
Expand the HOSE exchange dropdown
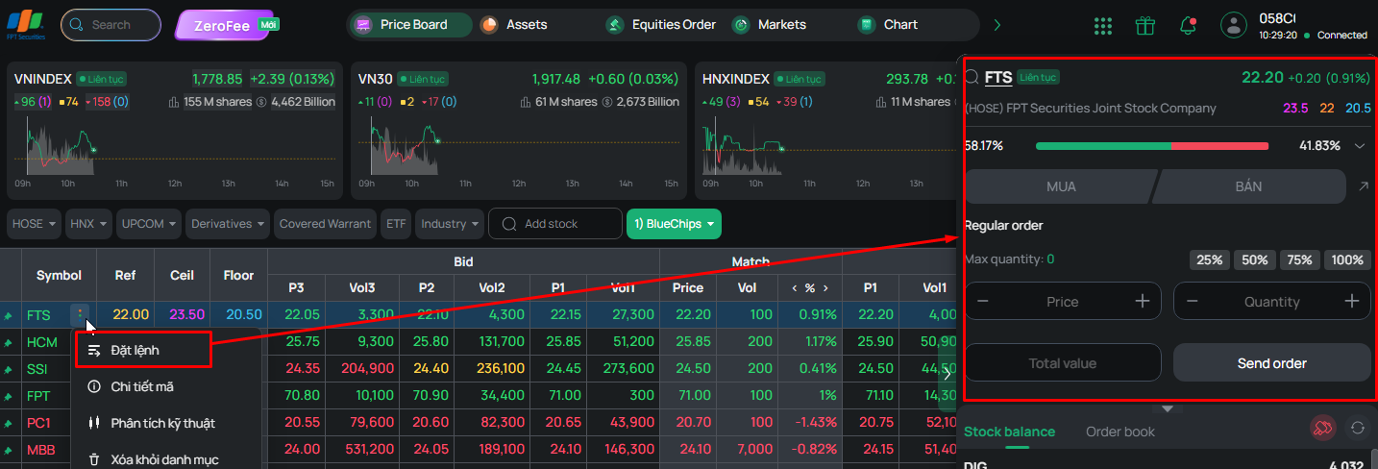click(35, 224)
